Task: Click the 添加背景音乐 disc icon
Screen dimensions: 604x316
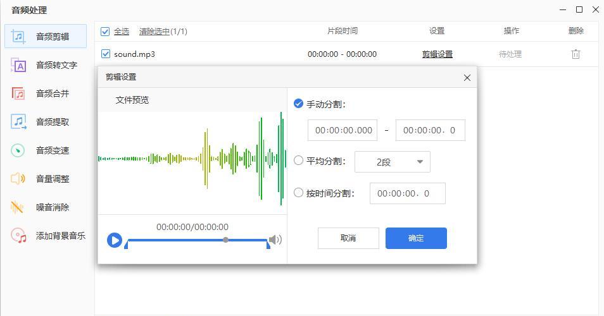Action: [18, 236]
